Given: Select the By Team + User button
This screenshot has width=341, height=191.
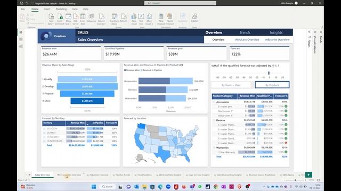Looking at the screenshot, I should tap(231, 85).
